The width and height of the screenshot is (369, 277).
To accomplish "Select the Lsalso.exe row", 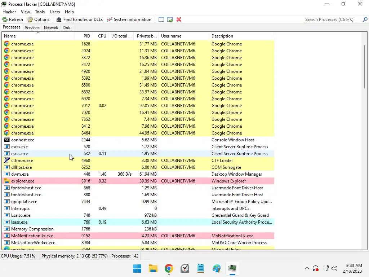I will tap(138, 215).
